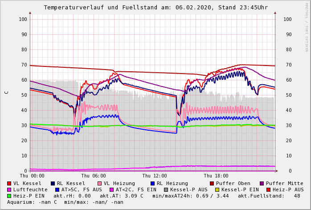
Task: Click the Thu 00:00 time axis label
Action: tap(32, 176)
